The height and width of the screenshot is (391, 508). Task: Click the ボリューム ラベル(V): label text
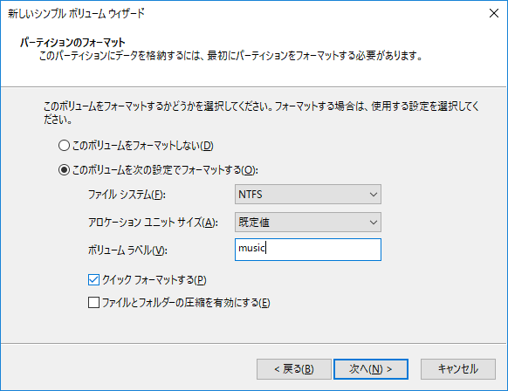127,250
